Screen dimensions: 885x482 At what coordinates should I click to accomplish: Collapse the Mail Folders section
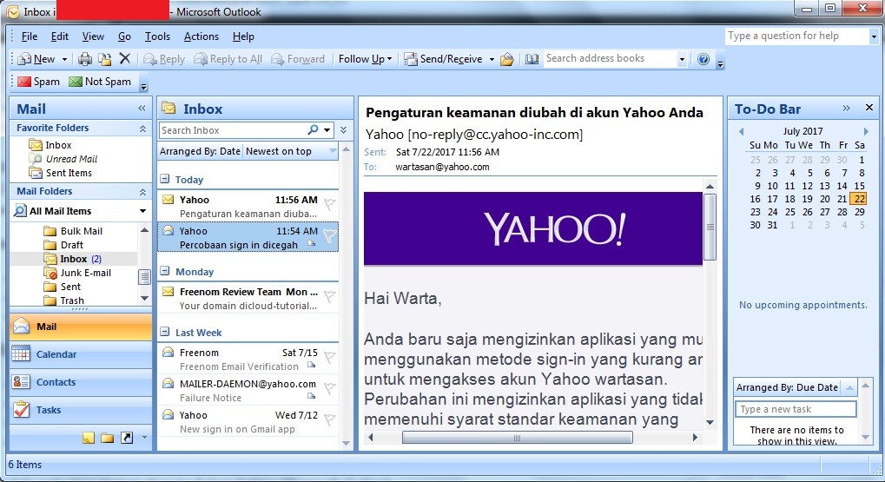pyautogui.click(x=142, y=192)
